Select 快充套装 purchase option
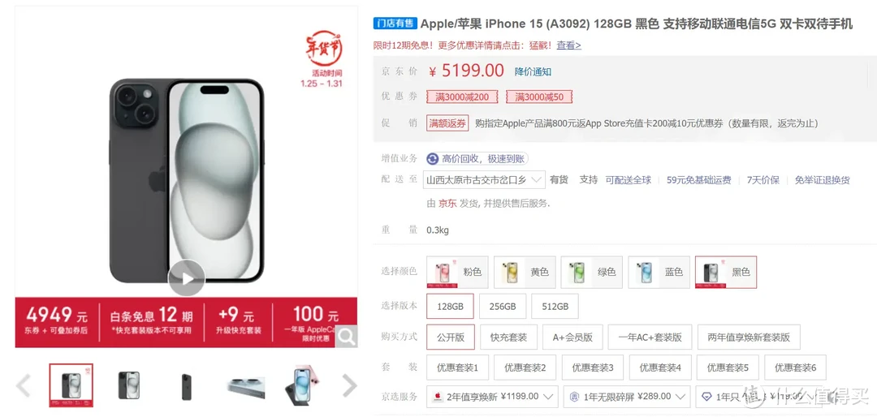 [509, 337]
